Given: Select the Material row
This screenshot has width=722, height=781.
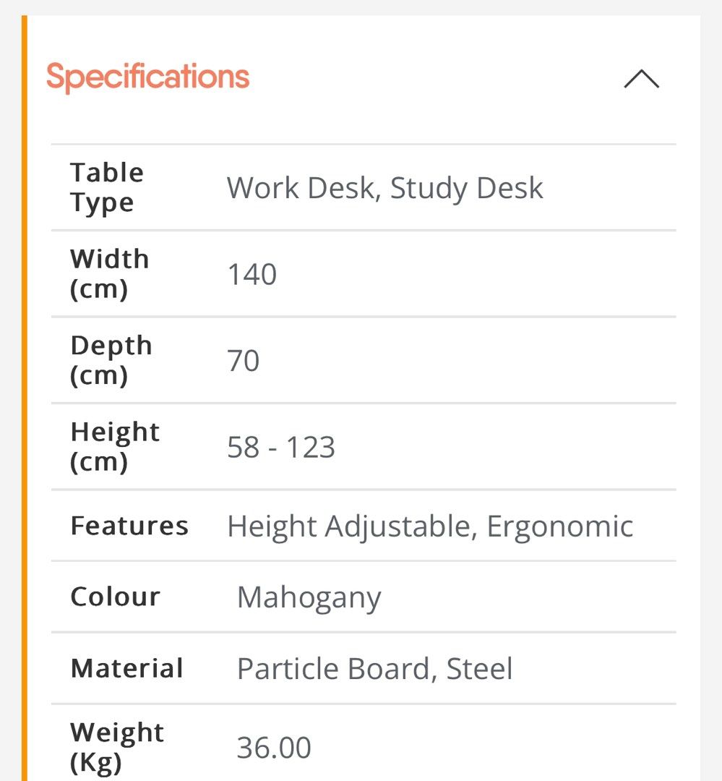Looking at the screenshot, I should tap(126, 668).
